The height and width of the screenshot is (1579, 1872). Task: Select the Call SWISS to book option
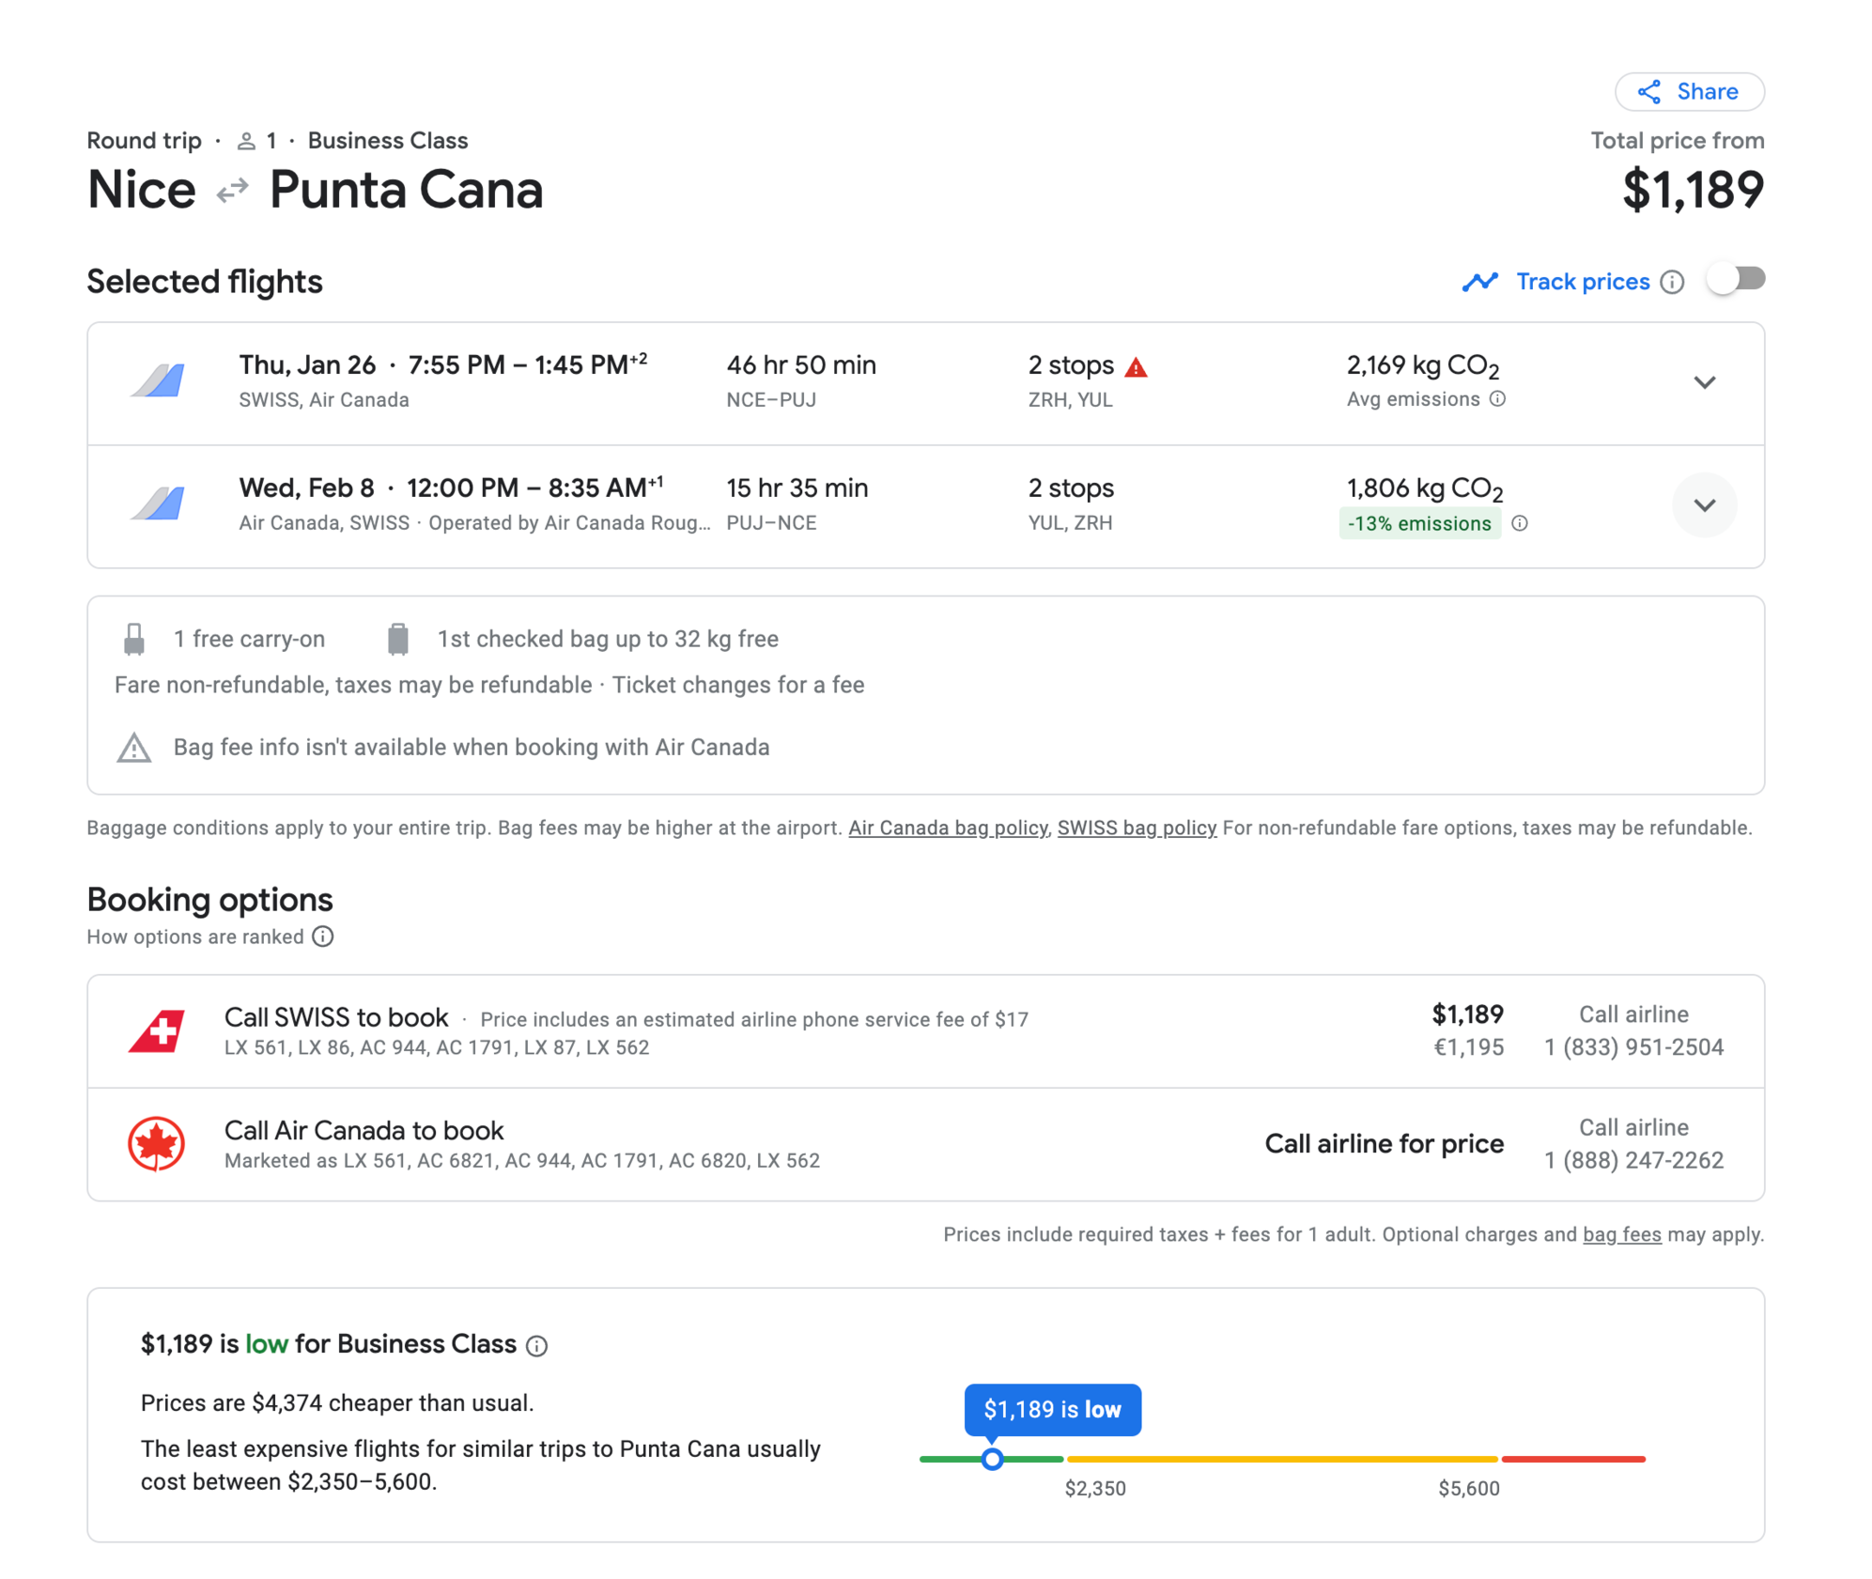click(x=336, y=1017)
